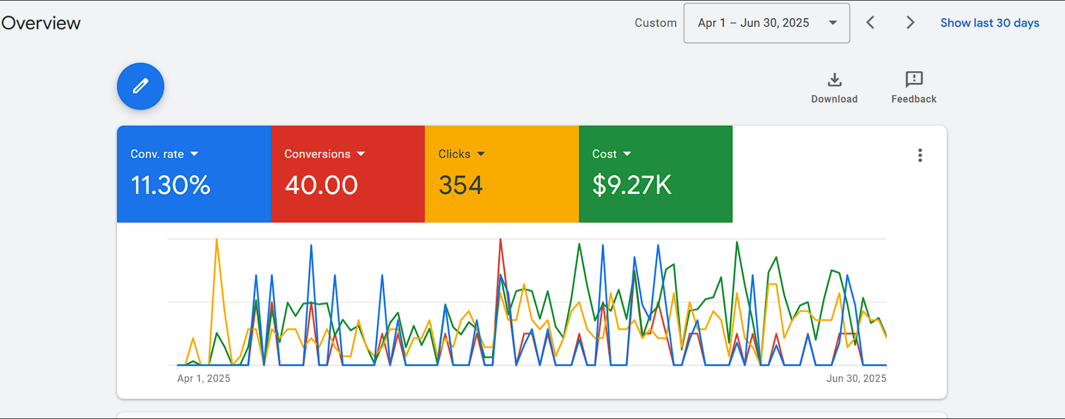
Task: Select the 354 value on yellow card
Action: coord(460,185)
